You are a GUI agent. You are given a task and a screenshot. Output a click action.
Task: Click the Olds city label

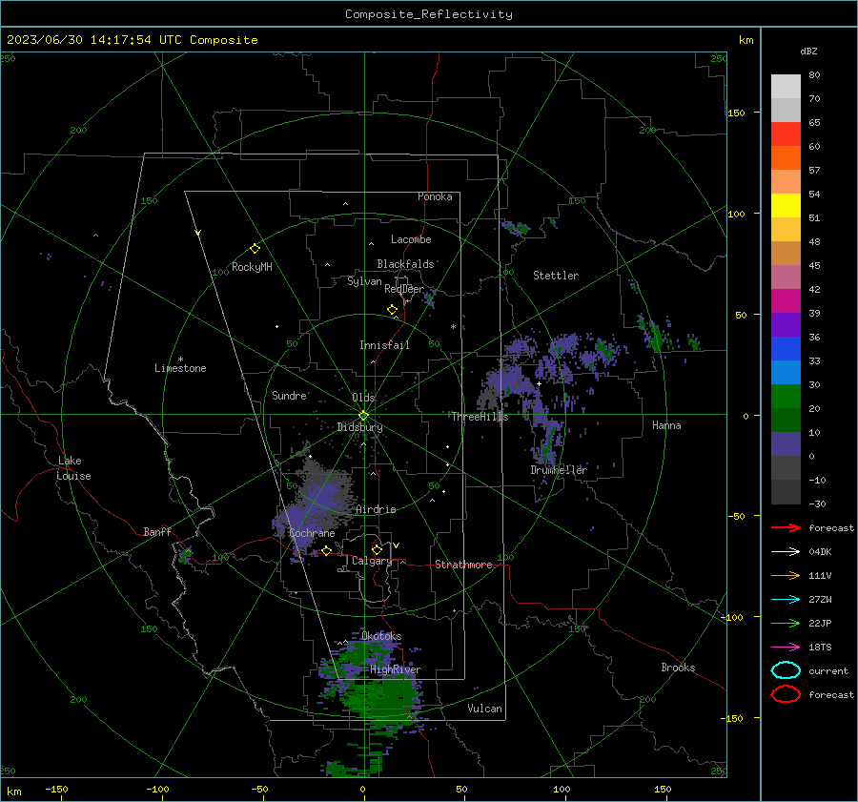363,398
